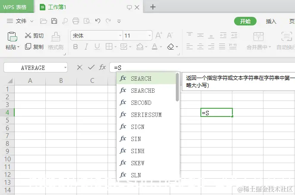Click the 格式刷 format painter
This screenshot has width=295, height=195.
[56, 41]
